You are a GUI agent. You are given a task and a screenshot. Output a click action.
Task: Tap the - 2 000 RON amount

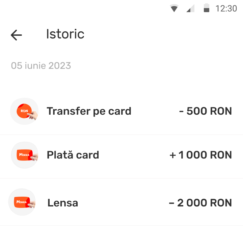[200, 203]
